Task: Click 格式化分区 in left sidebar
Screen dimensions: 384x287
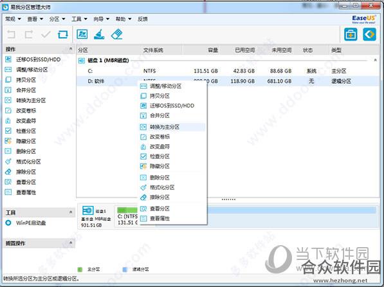Action: click(23, 162)
